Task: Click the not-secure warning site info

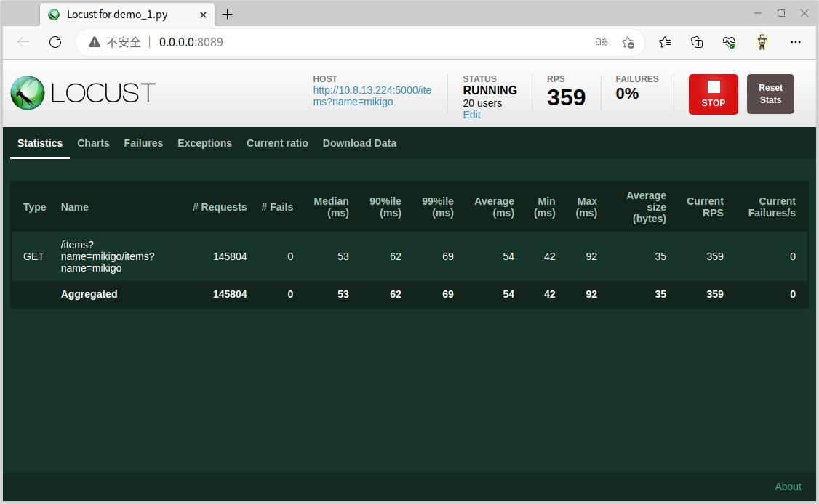Action: point(115,42)
